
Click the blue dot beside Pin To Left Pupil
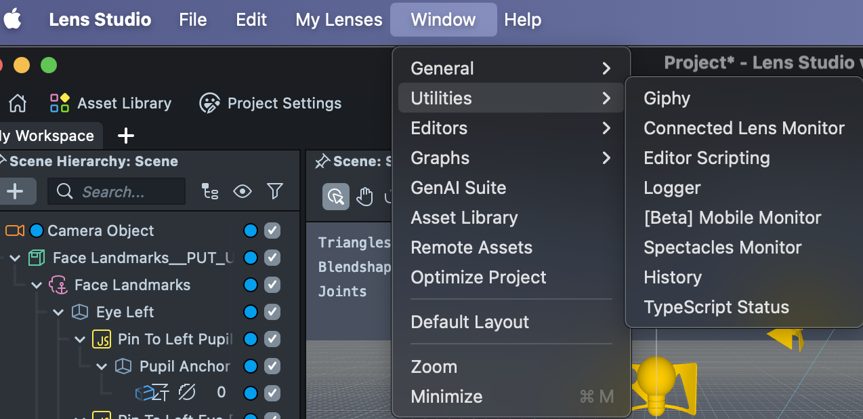[x=251, y=339]
